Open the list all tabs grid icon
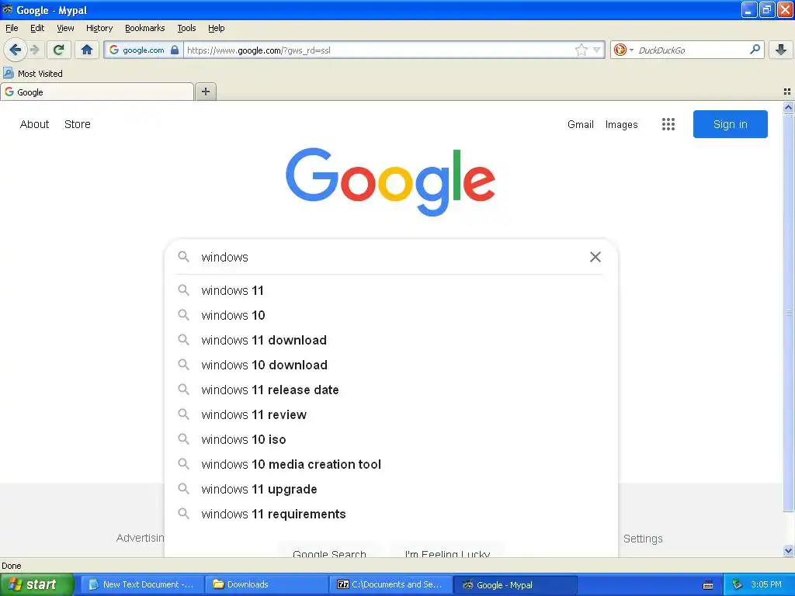Image resolution: width=795 pixels, height=596 pixels. tap(787, 92)
